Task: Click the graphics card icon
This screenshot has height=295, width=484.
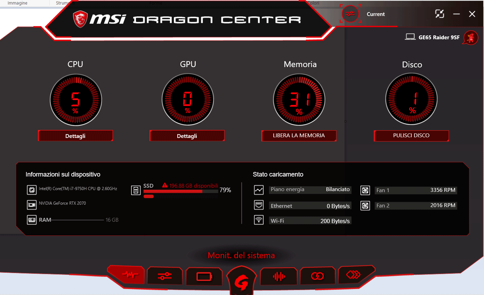Action: pyautogui.click(x=32, y=205)
